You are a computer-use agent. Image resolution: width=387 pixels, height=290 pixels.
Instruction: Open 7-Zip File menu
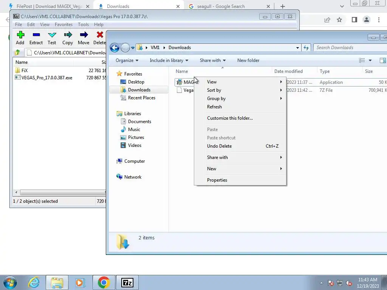pyautogui.click(x=19, y=25)
